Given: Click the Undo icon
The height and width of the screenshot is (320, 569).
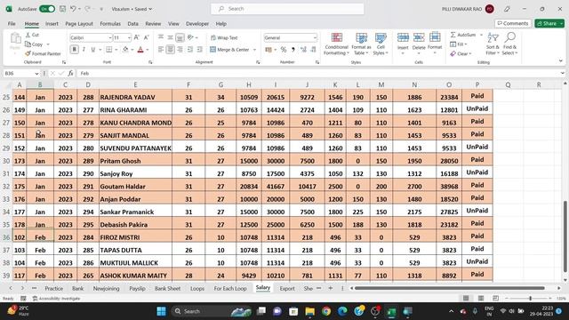Looking at the screenshot, I should click(x=73, y=9).
